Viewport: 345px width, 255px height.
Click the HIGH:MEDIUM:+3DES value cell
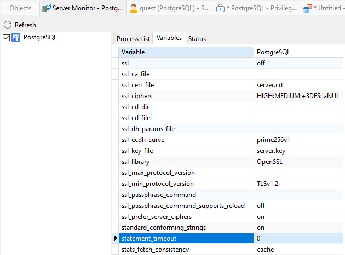click(298, 96)
